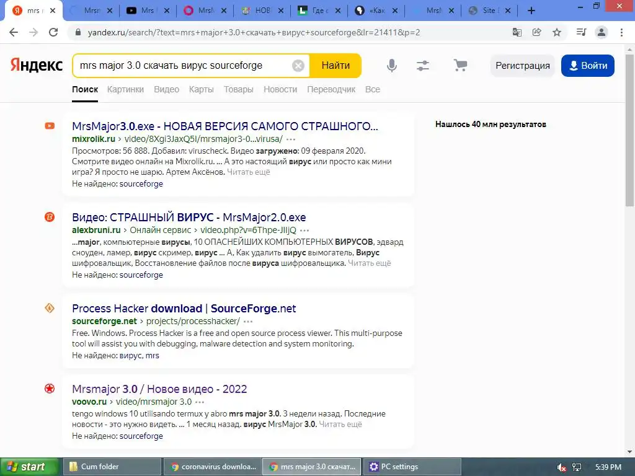Viewport: 635px width, 476px height.
Task: Click the browser address bar URL
Action: coord(254,32)
